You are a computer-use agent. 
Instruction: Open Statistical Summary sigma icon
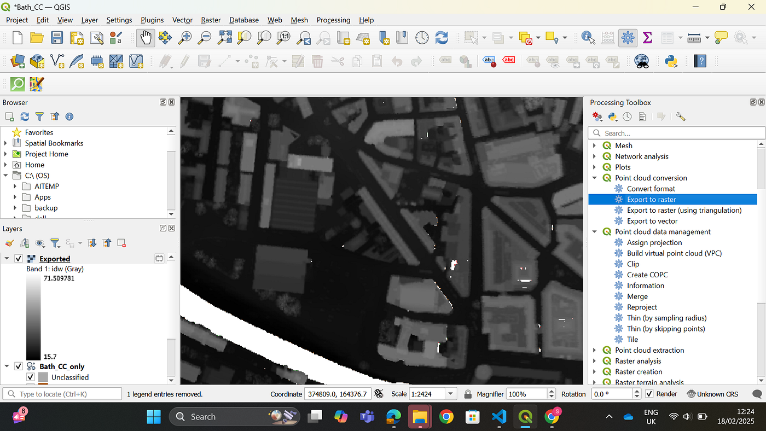pyautogui.click(x=647, y=38)
